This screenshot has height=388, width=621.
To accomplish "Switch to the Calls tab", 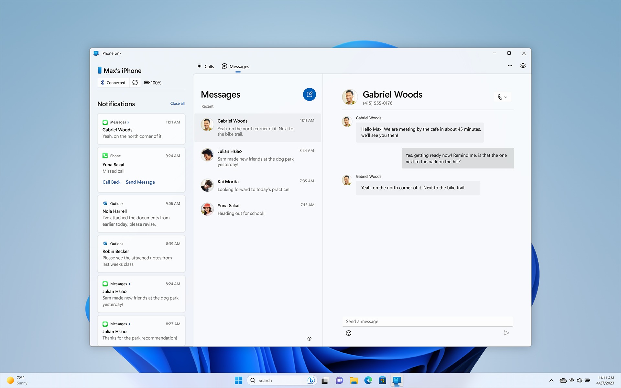I will (x=206, y=66).
